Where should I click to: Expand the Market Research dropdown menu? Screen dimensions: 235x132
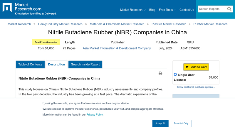[133, 10]
